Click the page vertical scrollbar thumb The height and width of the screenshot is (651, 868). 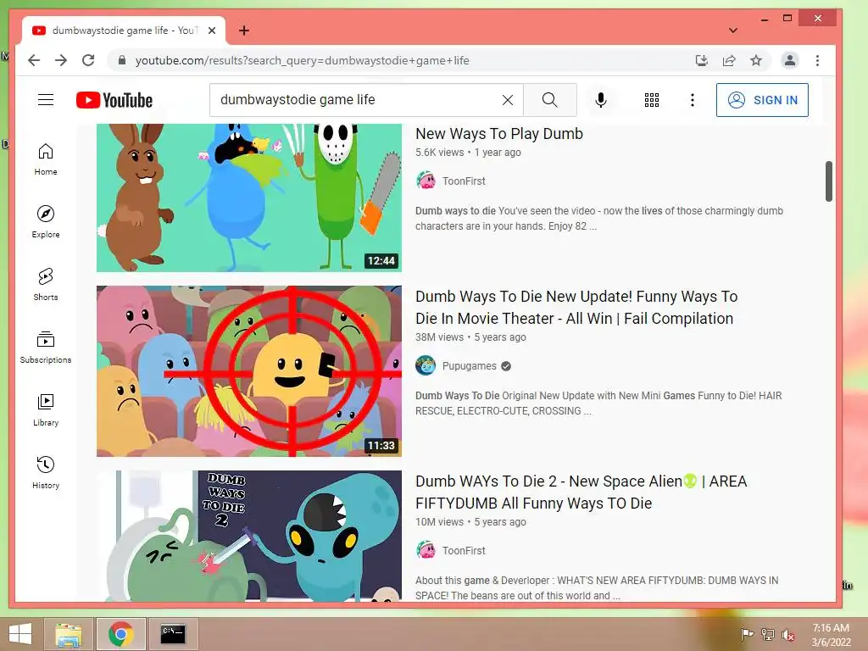pyautogui.click(x=829, y=181)
